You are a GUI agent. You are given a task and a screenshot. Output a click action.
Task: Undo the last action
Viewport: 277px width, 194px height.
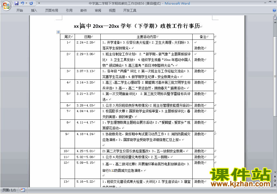point(22,3)
